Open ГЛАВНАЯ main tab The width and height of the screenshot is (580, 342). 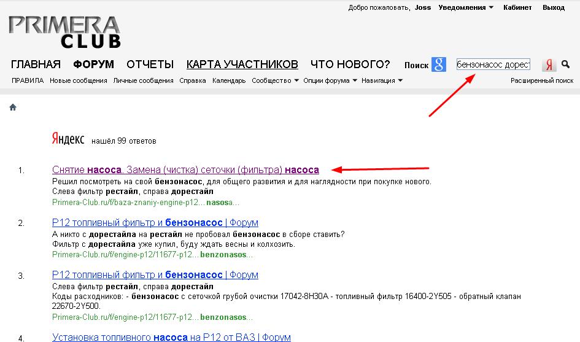click(x=36, y=64)
